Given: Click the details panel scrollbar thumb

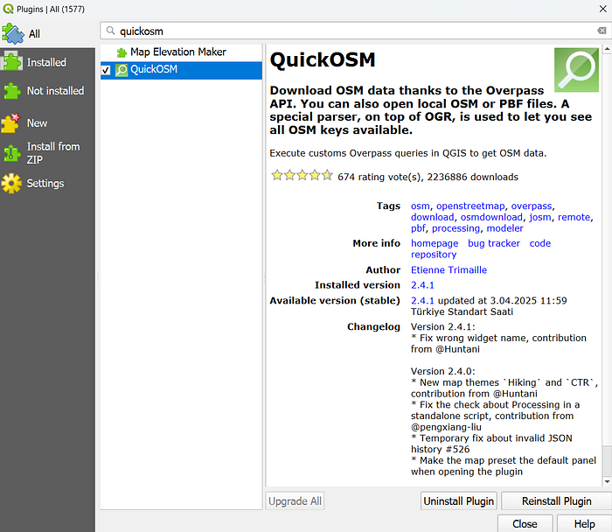Looking at the screenshot, I should pyautogui.click(x=607, y=461).
